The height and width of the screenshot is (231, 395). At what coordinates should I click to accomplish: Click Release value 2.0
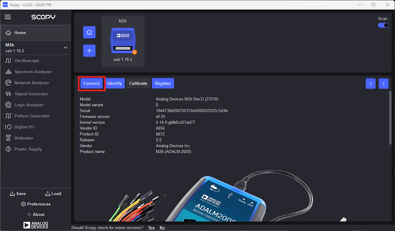pyautogui.click(x=159, y=140)
